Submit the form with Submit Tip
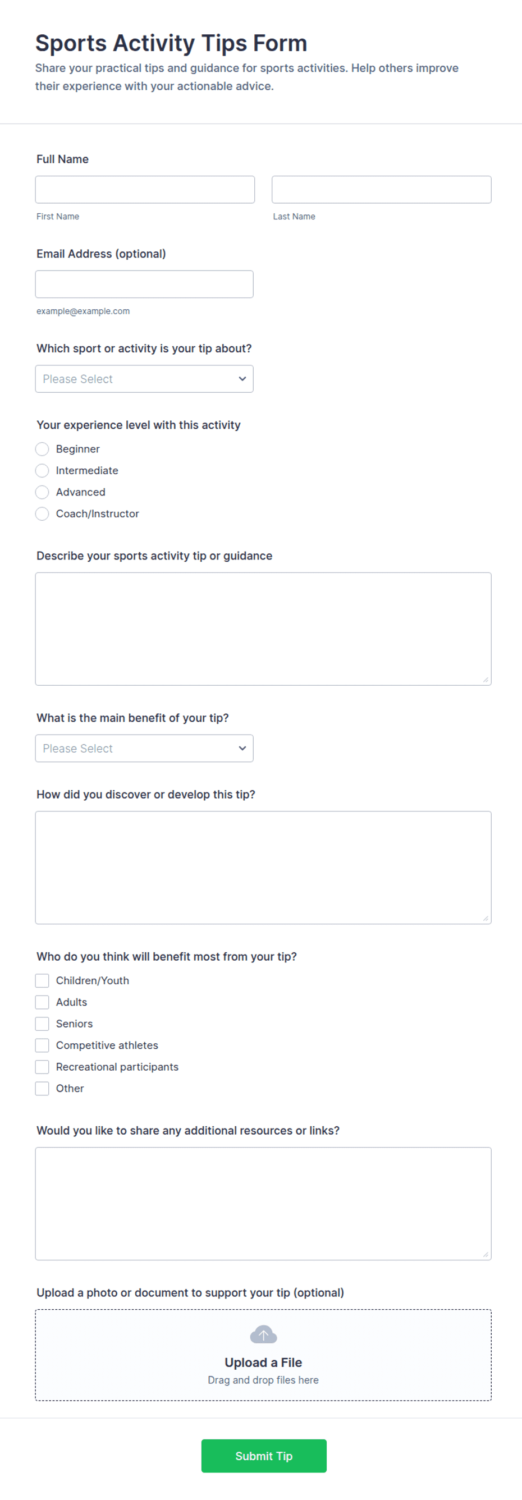The image size is (522, 1500). tap(264, 1456)
